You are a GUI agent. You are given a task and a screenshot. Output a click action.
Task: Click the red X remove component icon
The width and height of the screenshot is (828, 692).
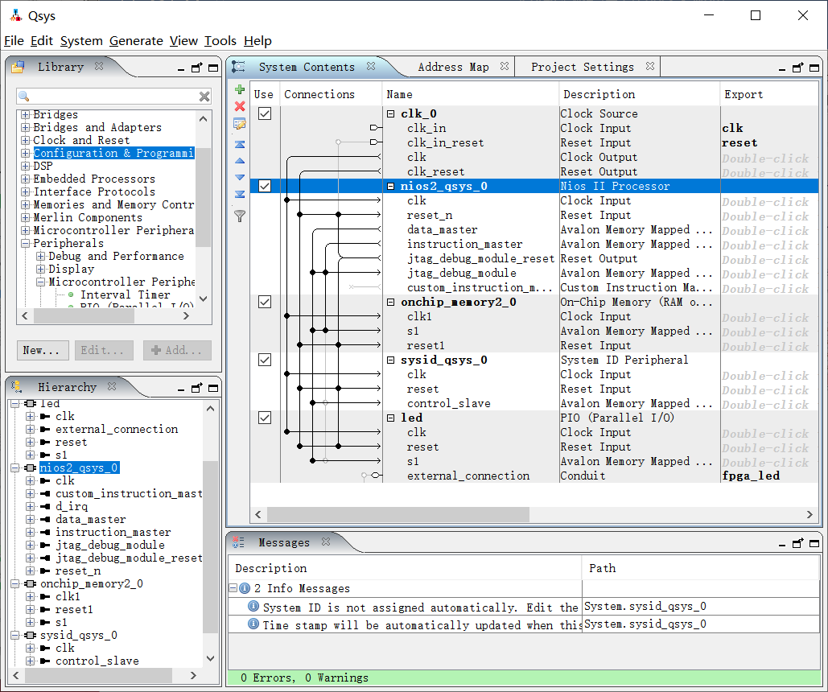(239, 106)
